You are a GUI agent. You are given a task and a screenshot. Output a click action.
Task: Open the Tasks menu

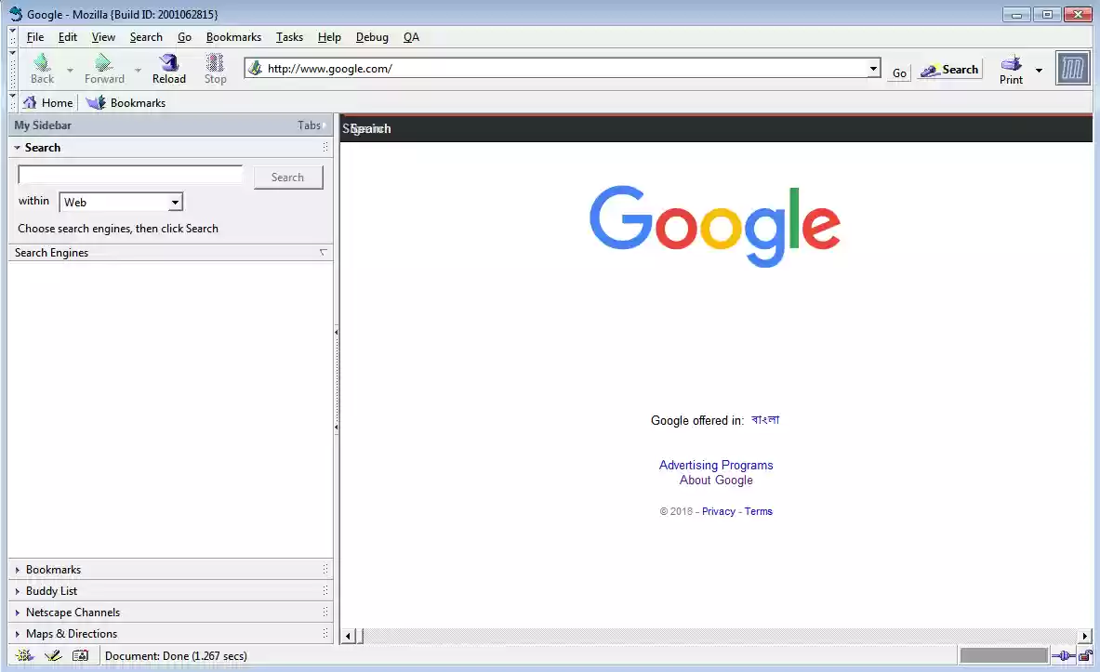[x=289, y=37]
